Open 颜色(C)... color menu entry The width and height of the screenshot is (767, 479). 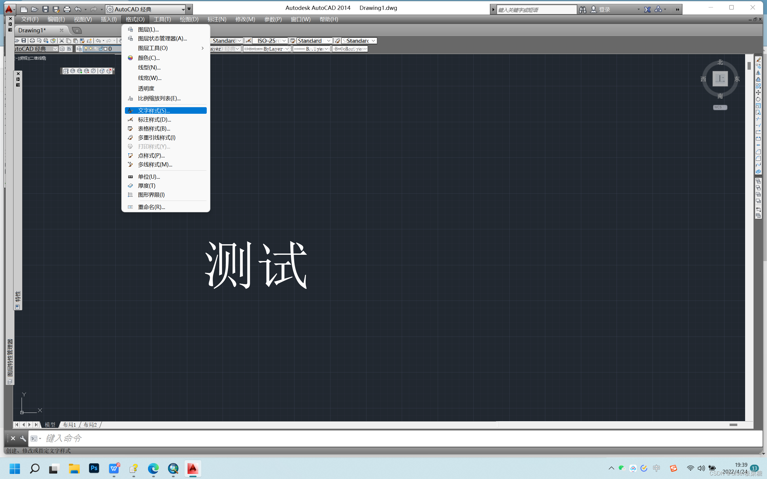[x=149, y=58]
